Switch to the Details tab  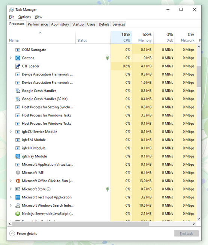(x=104, y=24)
